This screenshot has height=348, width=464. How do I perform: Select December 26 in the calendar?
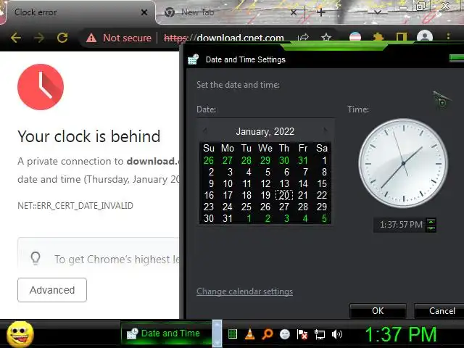208,160
